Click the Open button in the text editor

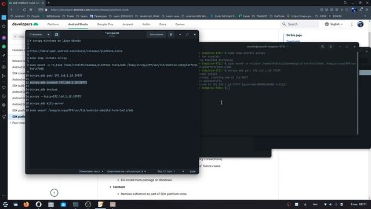click(36, 34)
